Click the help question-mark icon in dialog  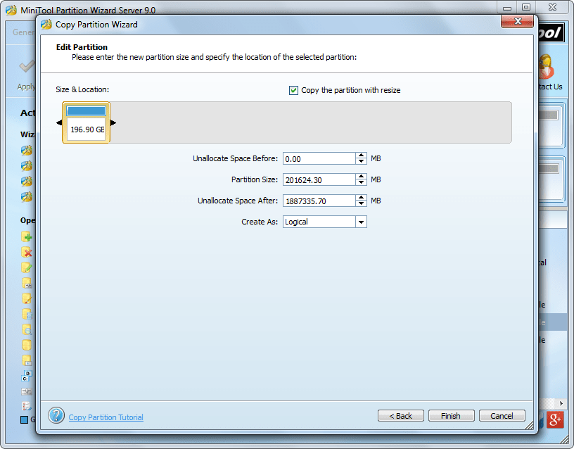56,415
